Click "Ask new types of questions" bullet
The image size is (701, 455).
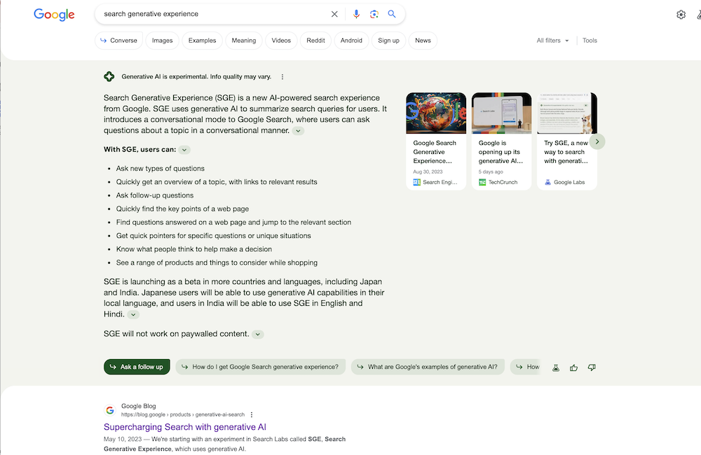coord(160,168)
